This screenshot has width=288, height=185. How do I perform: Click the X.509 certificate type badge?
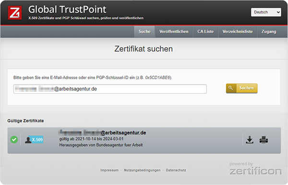coord(37,140)
